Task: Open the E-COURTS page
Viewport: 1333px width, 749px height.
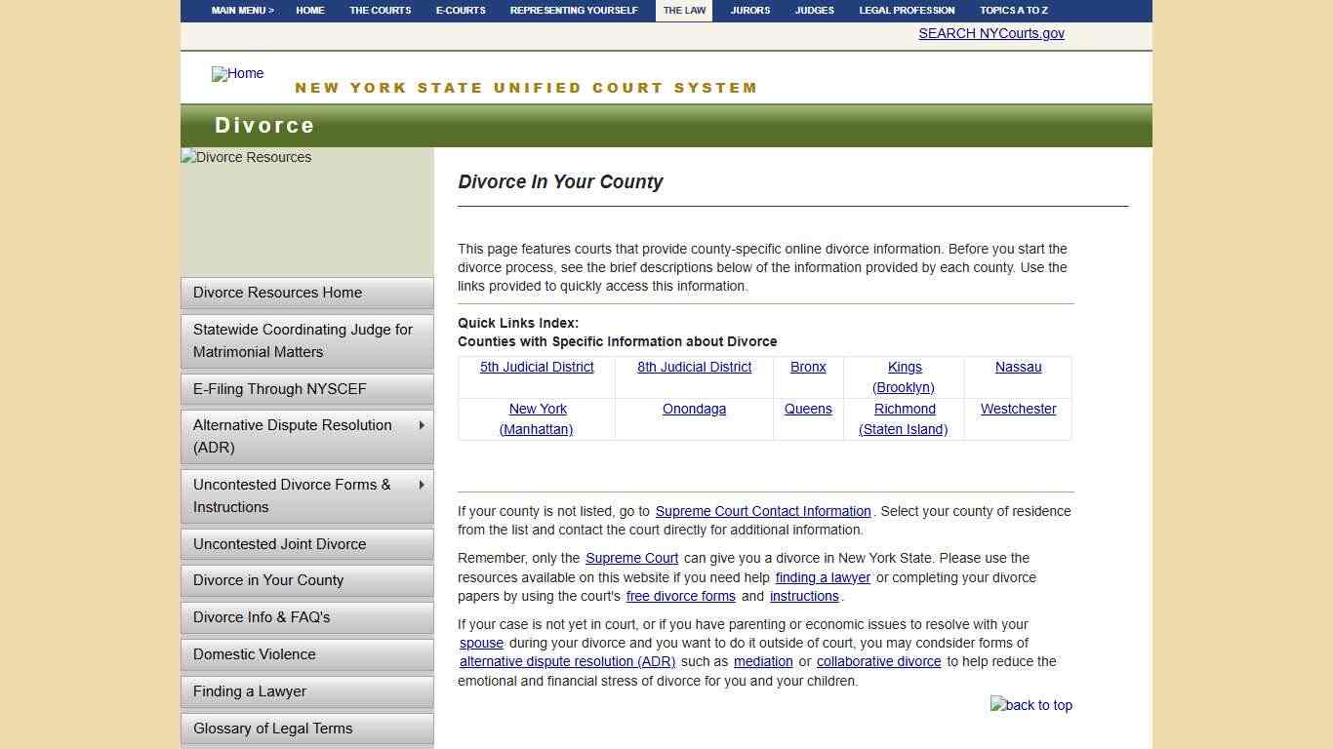Action: pyautogui.click(x=460, y=11)
